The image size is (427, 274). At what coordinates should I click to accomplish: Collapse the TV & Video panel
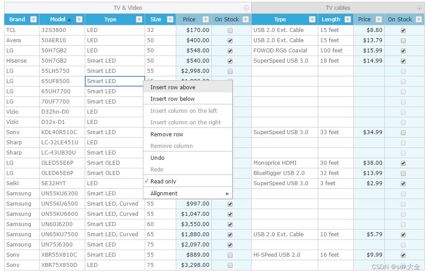click(246, 8)
